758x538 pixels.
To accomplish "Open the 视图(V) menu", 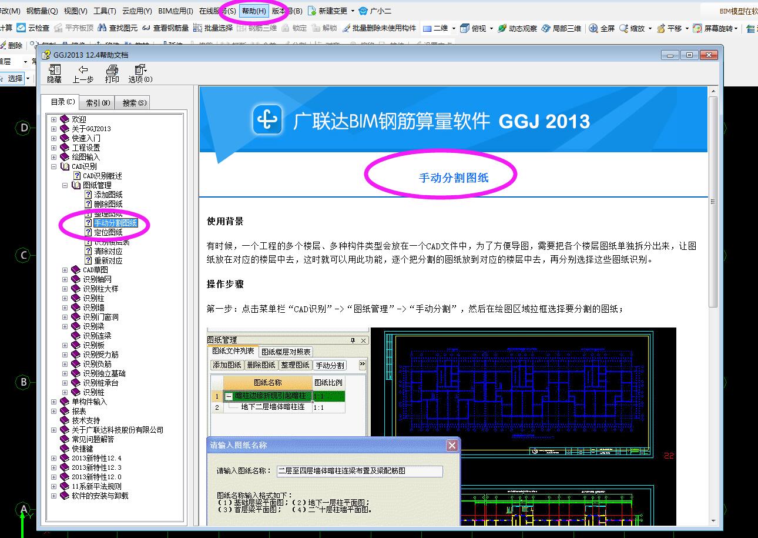I will [75, 11].
